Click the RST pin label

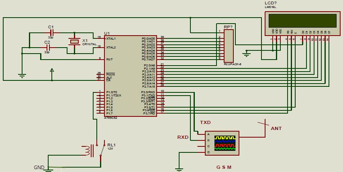[109, 59]
